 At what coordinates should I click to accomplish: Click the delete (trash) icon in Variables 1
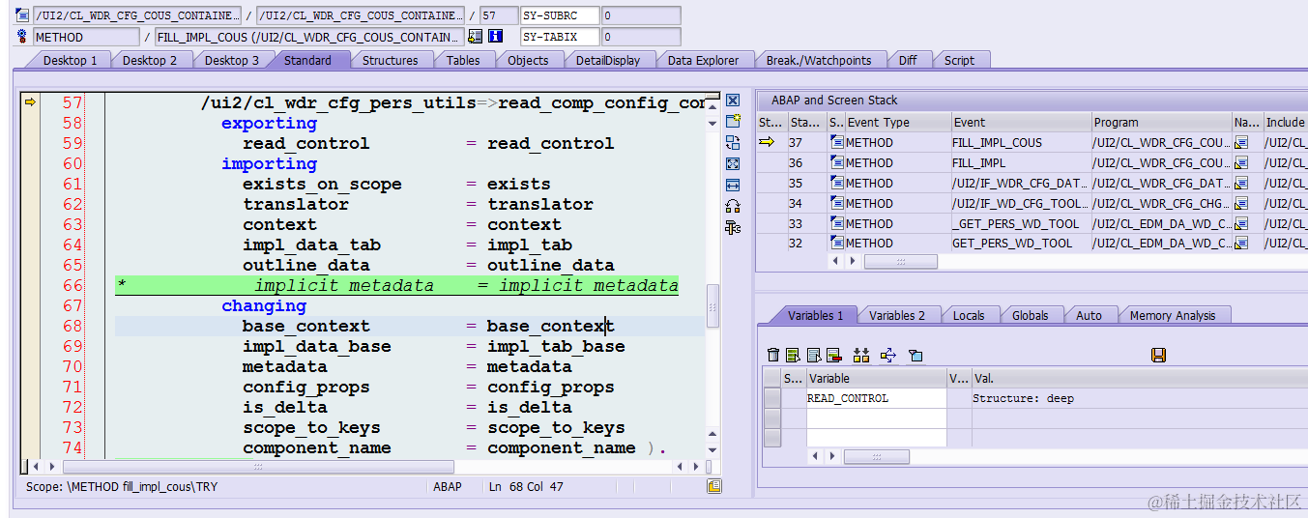(773, 356)
